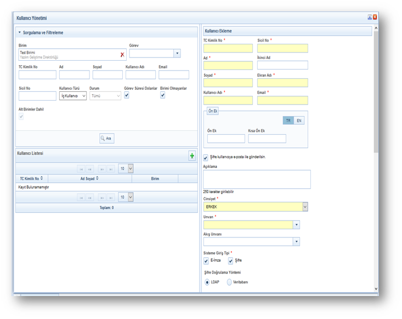This screenshot has height=319, width=402.
Task: Disable sending password by e-posta checkbox
Action: pos(206,158)
